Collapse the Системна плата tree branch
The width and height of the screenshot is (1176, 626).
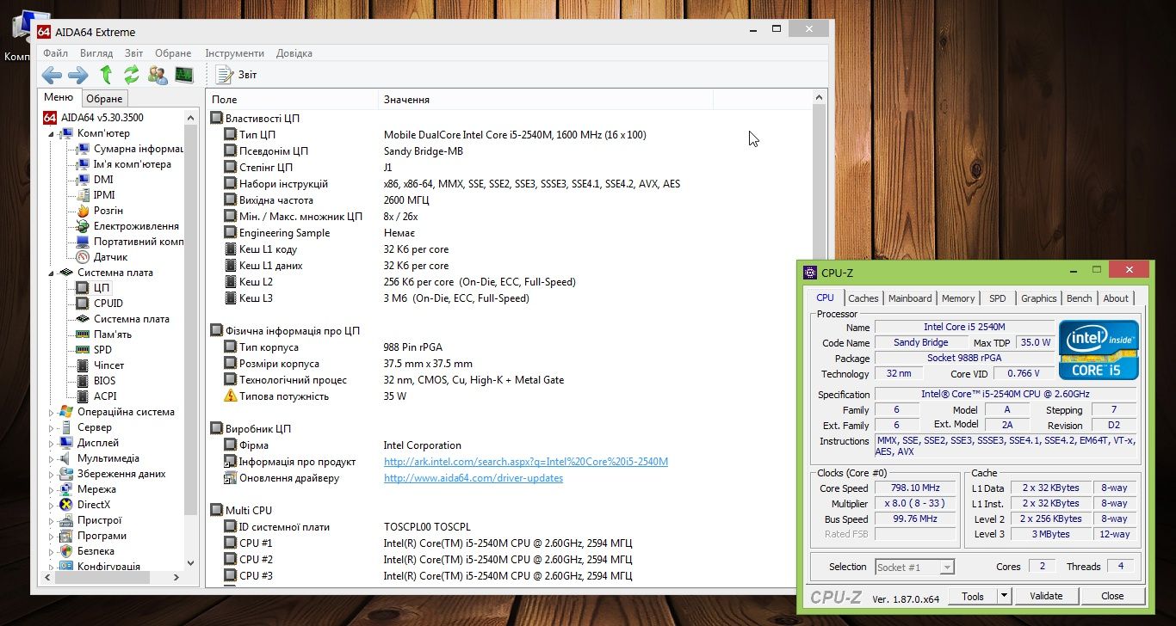pyautogui.click(x=51, y=273)
